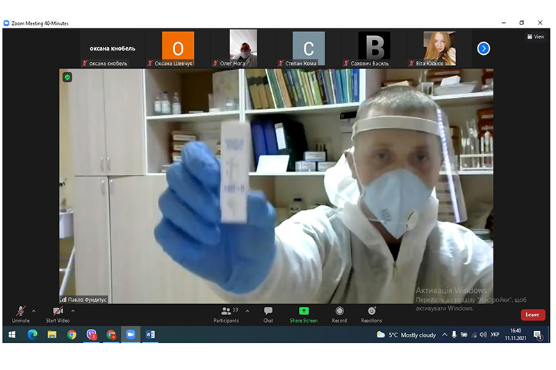Open the Reactions menu
The width and height of the screenshot is (556, 370).
[371, 314]
